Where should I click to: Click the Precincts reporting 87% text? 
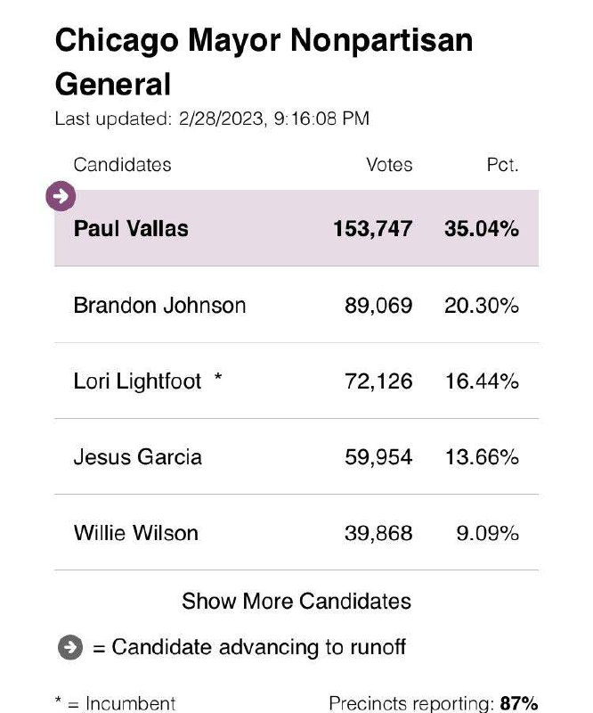click(433, 703)
